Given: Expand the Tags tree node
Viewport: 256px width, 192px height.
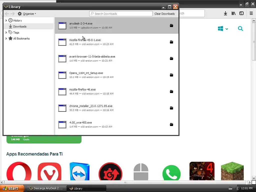Looking at the screenshot, I should click(x=6, y=32).
